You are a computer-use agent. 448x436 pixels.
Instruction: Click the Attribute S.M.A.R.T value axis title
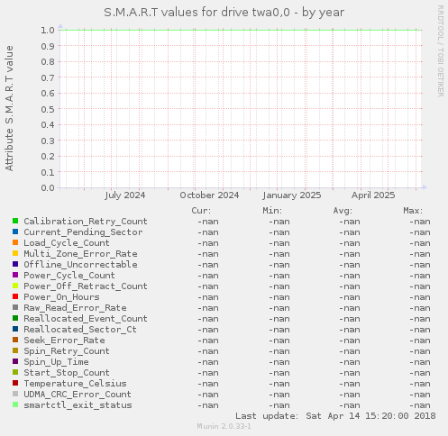[9, 108]
